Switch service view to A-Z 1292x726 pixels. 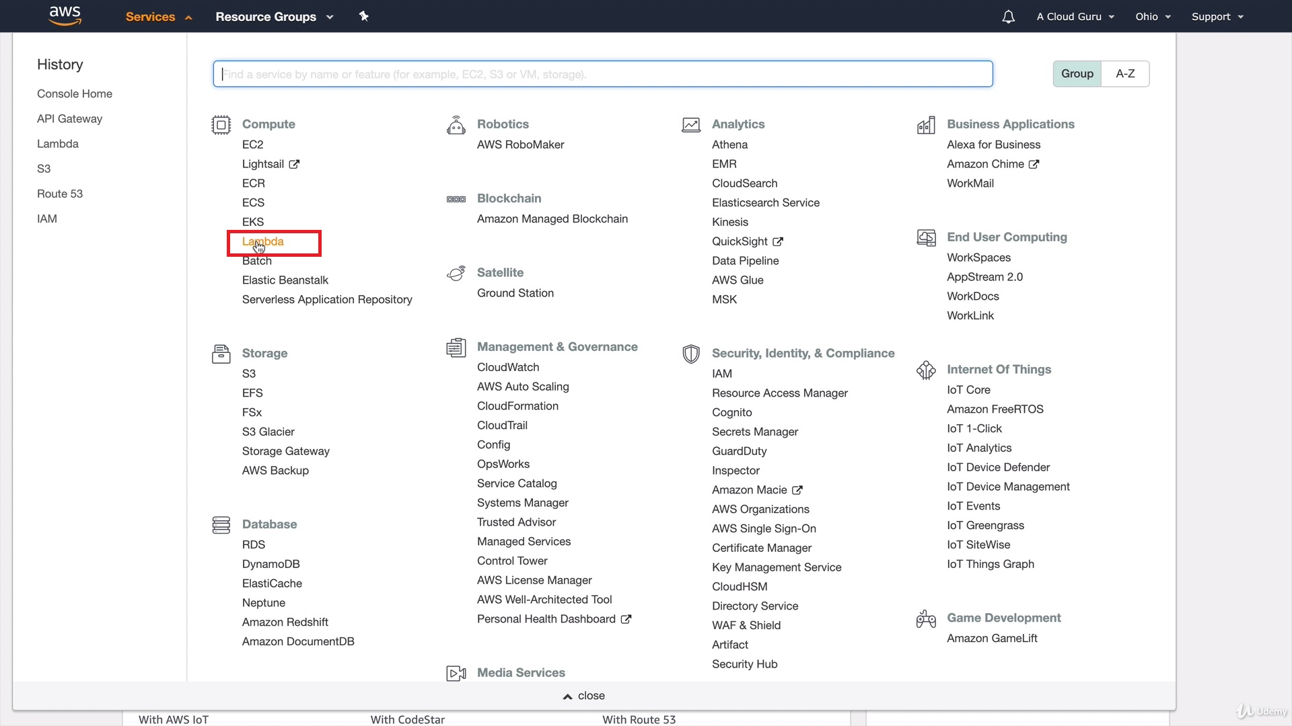click(x=1125, y=74)
